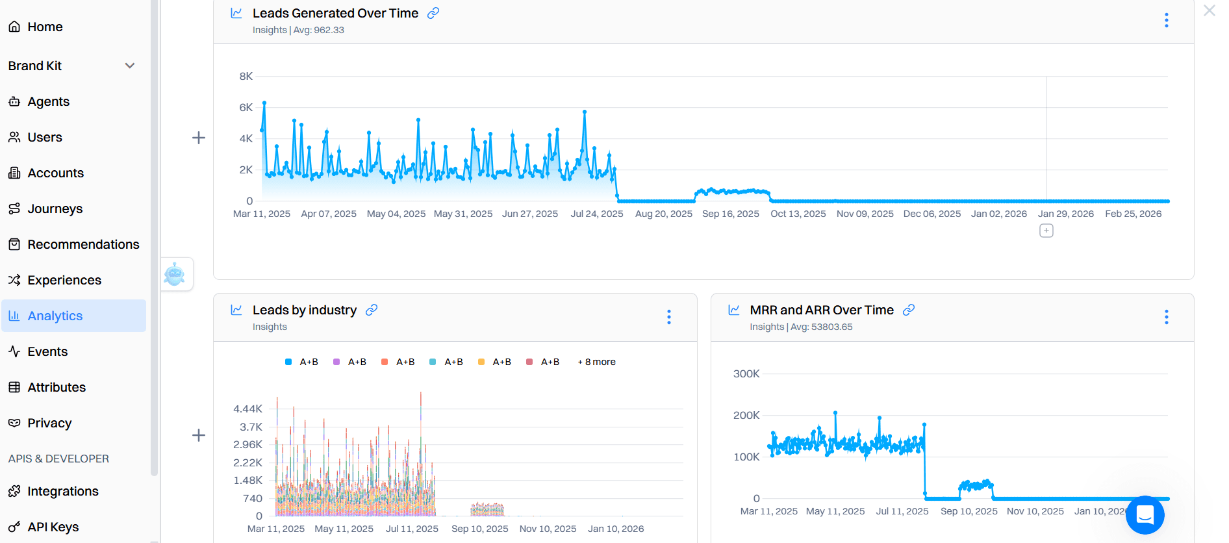
Task: Click chart icon beside MRR and ARR Over Time
Action: [734, 310]
